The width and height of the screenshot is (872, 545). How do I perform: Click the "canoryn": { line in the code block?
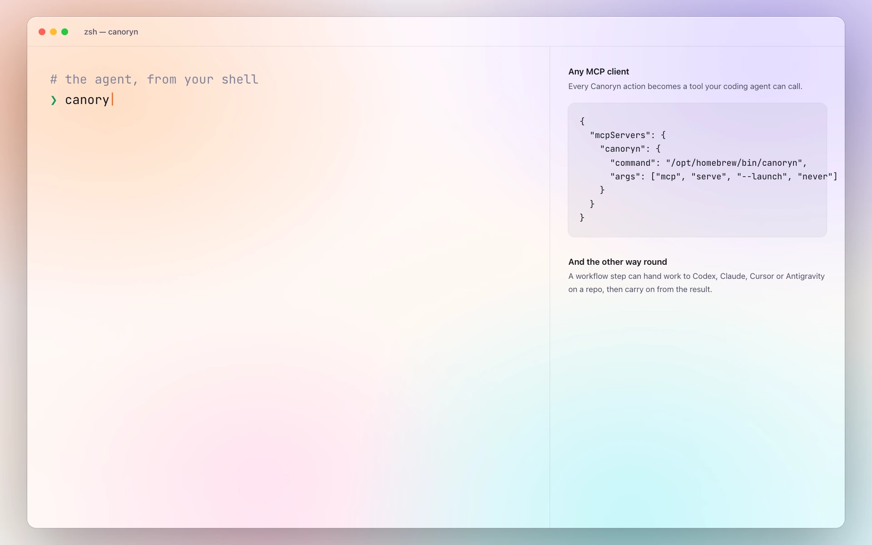pos(630,149)
